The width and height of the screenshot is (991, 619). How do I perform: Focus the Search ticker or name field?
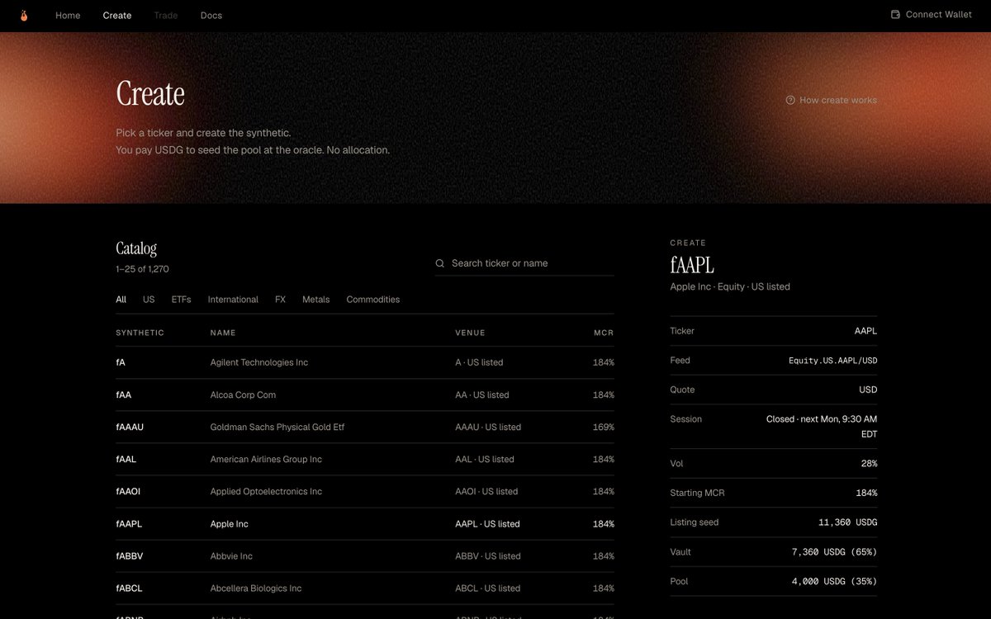[524, 263]
